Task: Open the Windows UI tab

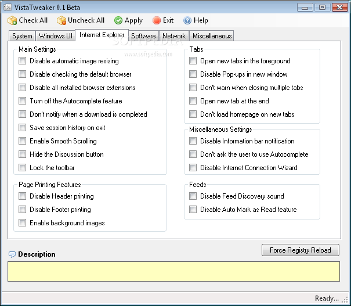Action: click(55, 36)
